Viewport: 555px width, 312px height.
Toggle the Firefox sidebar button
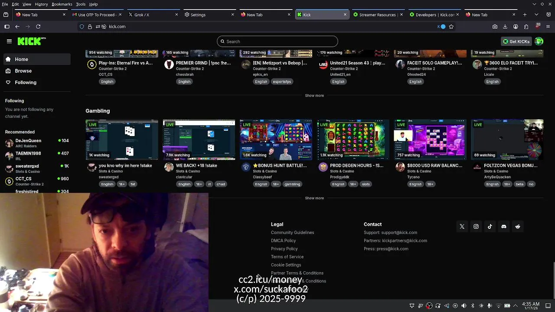[x=7, y=26]
